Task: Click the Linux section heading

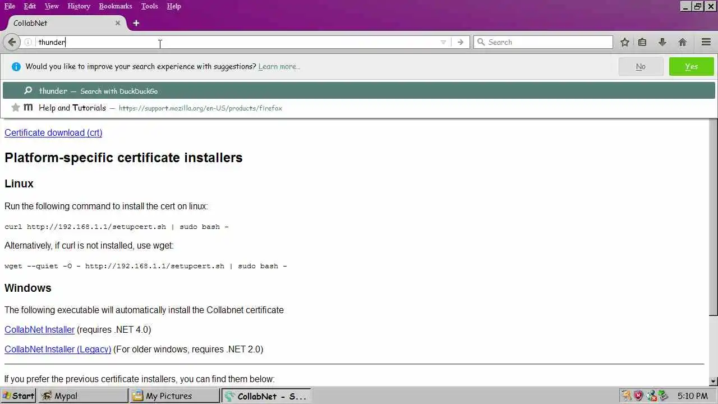Action: coord(19,183)
